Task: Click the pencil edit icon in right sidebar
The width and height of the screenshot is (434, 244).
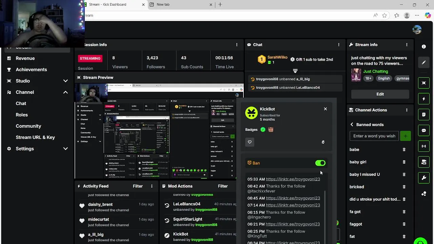Action: pyautogui.click(x=424, y=62)
